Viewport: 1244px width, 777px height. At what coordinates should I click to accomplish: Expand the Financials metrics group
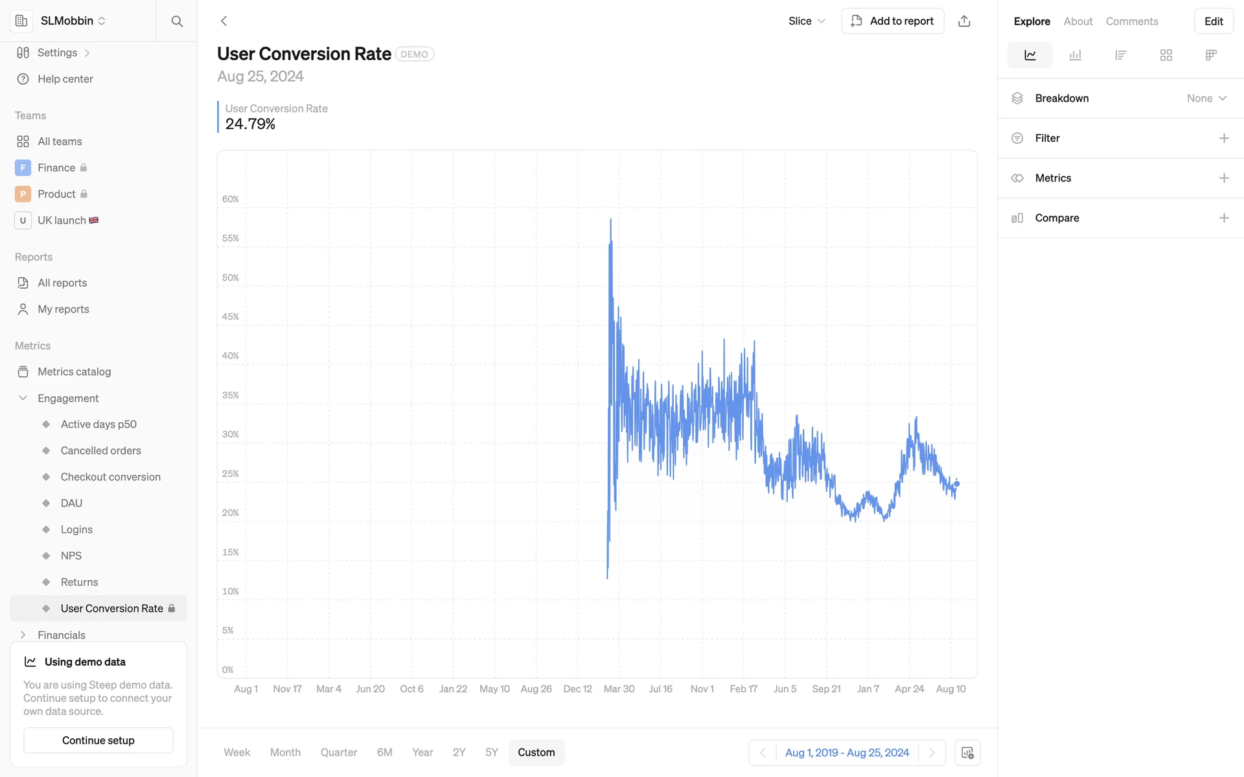[23, 635]
